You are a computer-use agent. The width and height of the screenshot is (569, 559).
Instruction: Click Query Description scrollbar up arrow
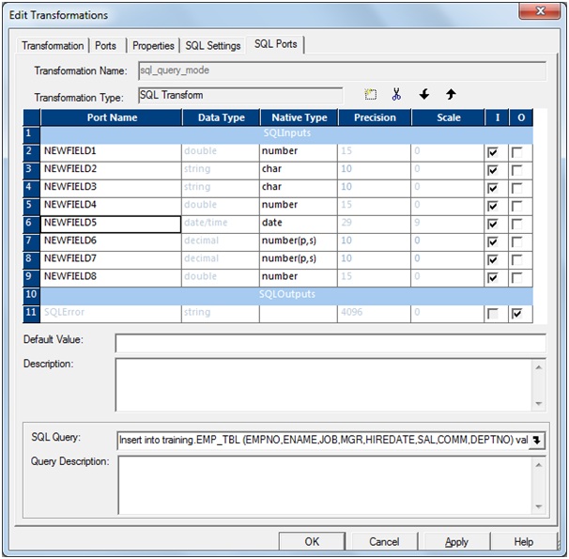(539, 465)
